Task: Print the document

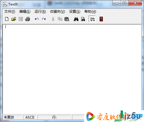Action: point(28,19)
